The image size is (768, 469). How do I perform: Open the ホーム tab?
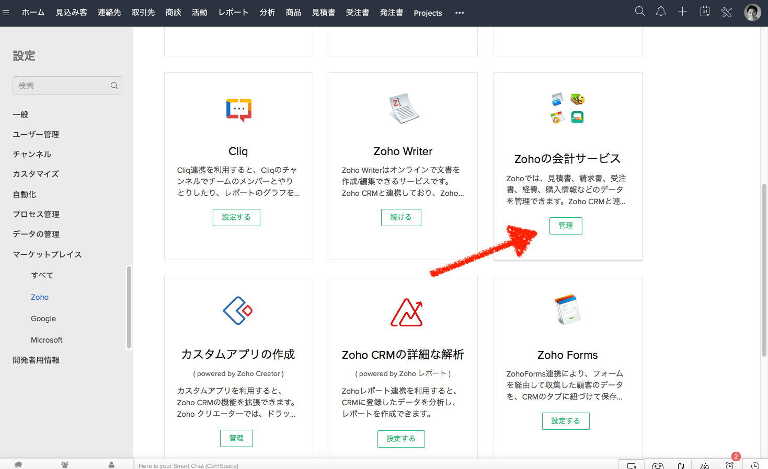pos(33,13)
